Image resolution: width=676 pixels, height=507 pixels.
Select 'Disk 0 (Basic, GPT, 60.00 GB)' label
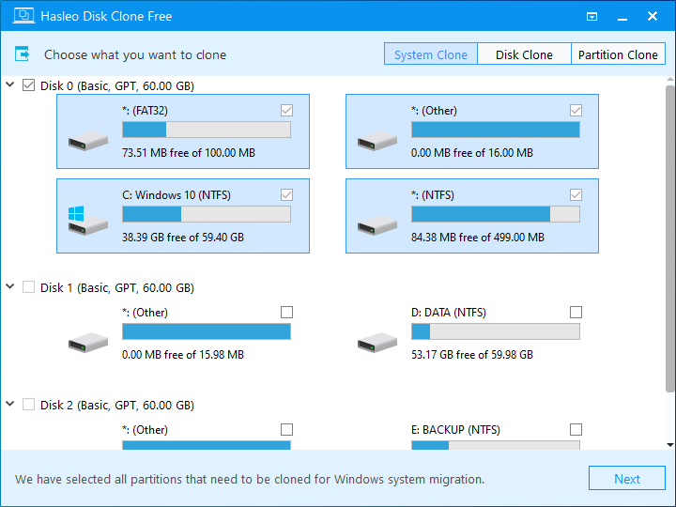point(117,85)
